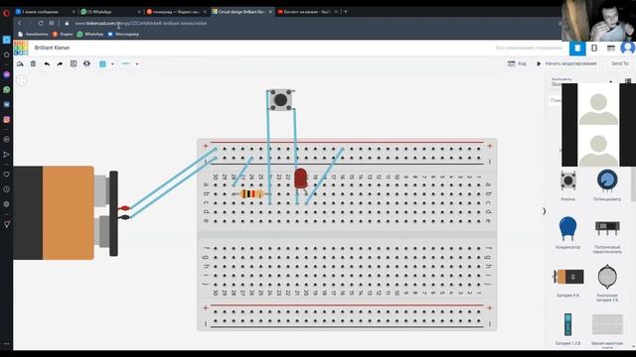Open the component list table view

click(x=611, y=49)
